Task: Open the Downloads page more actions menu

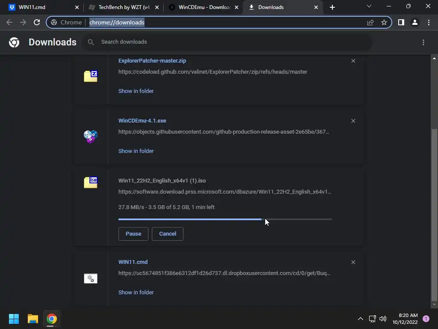Action: (x=423, y=42)
